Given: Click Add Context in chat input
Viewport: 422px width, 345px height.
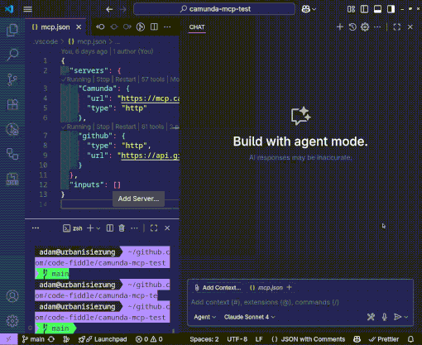Looking at the screenshot, I should point(218,288).
